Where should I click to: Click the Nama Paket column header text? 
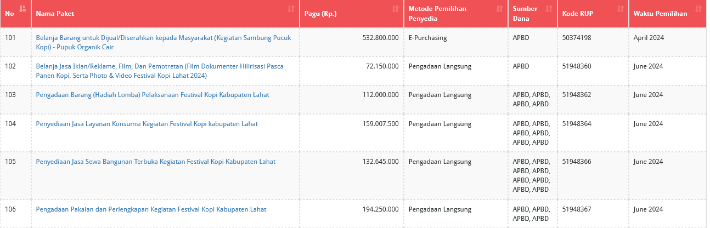tap(55, 14)
